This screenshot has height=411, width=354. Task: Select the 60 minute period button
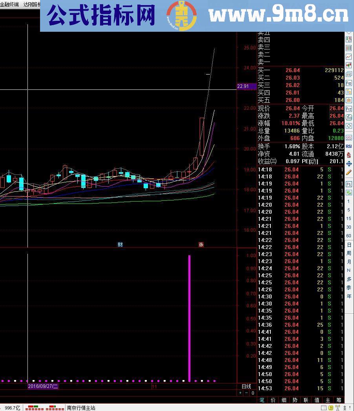[x=349, y=236]
